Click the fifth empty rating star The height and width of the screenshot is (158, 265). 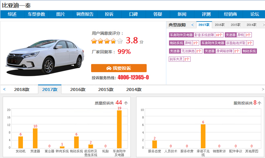pyautogui.click(x=120, y=41)
